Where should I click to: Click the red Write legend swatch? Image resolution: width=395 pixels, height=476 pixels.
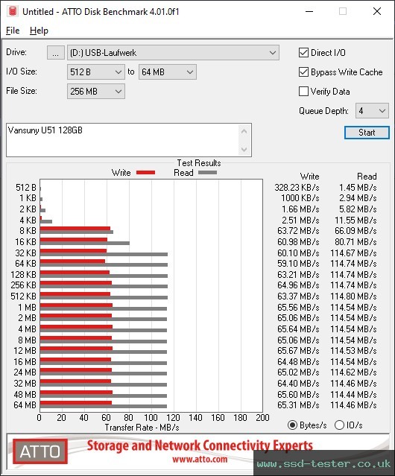[146, 173]
